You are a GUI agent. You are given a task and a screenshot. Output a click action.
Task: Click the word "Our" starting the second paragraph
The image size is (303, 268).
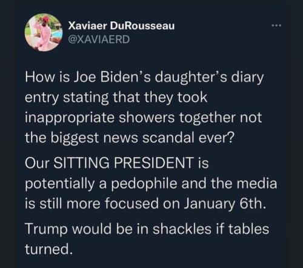[x=37, y=163]
